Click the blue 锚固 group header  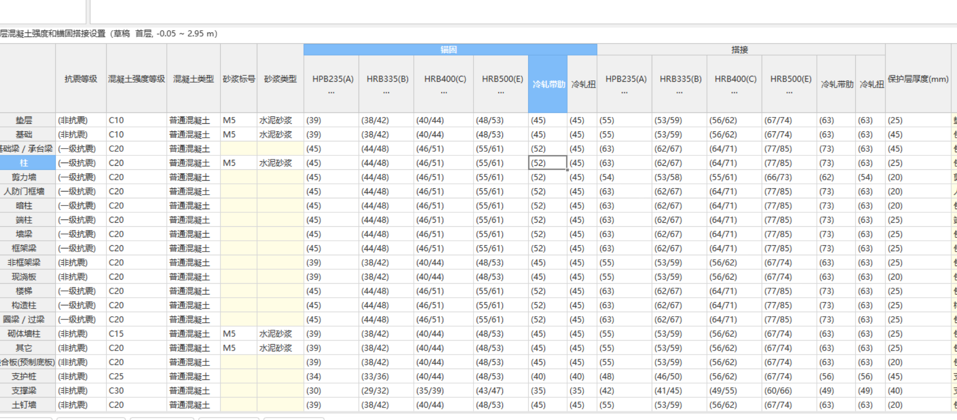[450, 50]
